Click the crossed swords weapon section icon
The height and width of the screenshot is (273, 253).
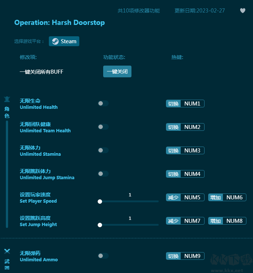(7, 251)
